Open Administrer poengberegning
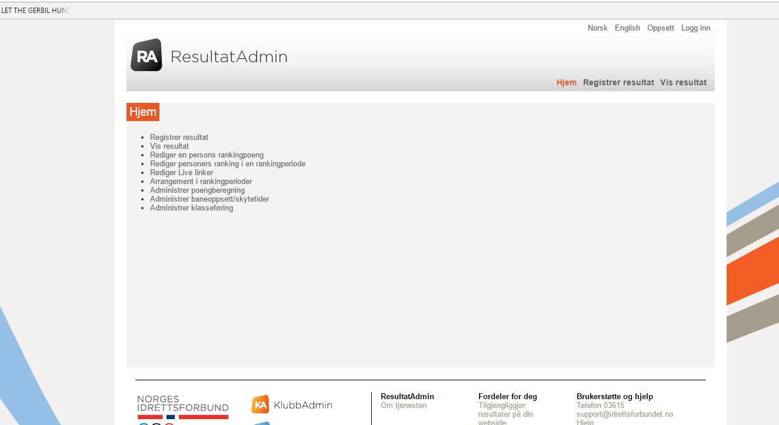Screen dimensions: 779x425 pyautogui.click(x=197, y=190)
